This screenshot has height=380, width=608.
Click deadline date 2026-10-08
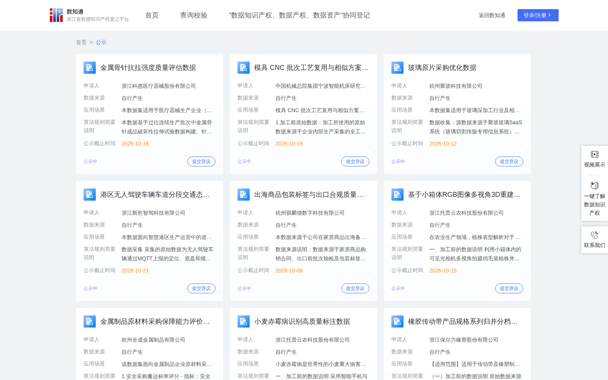click(x=289, y=271)
